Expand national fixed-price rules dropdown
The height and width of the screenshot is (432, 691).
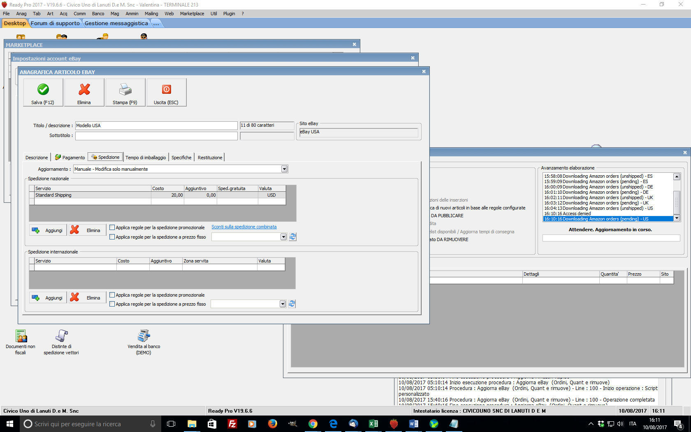click(x=283, y=237)
